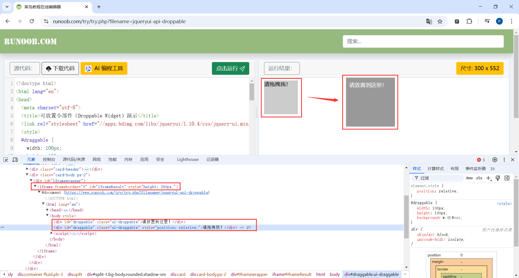Image resolution: width=519 pixels, height=278 pixels.
Task: Click the red error count badge
Action: pyautogui.click(x=481, y=160)
